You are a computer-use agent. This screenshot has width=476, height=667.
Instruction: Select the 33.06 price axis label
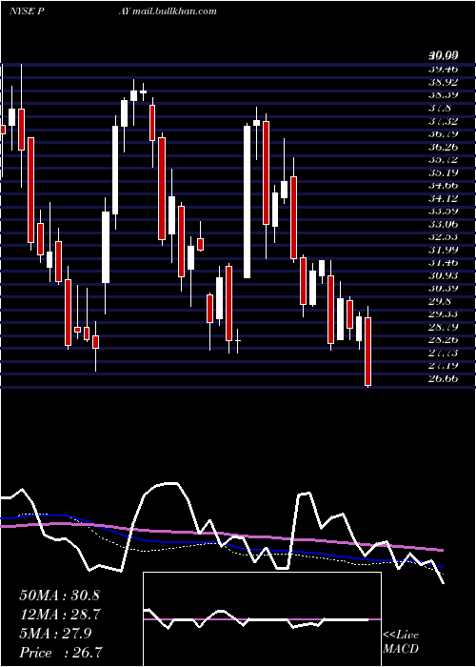[x=444, y=224]
